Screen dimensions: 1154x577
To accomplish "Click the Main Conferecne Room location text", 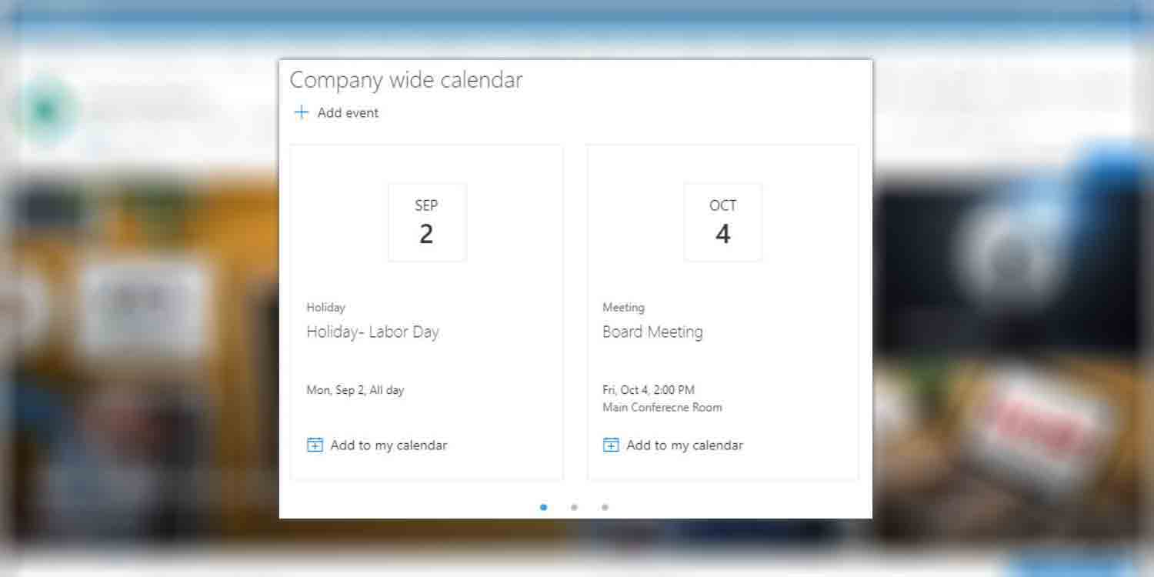I will click(x=662, y=407).
